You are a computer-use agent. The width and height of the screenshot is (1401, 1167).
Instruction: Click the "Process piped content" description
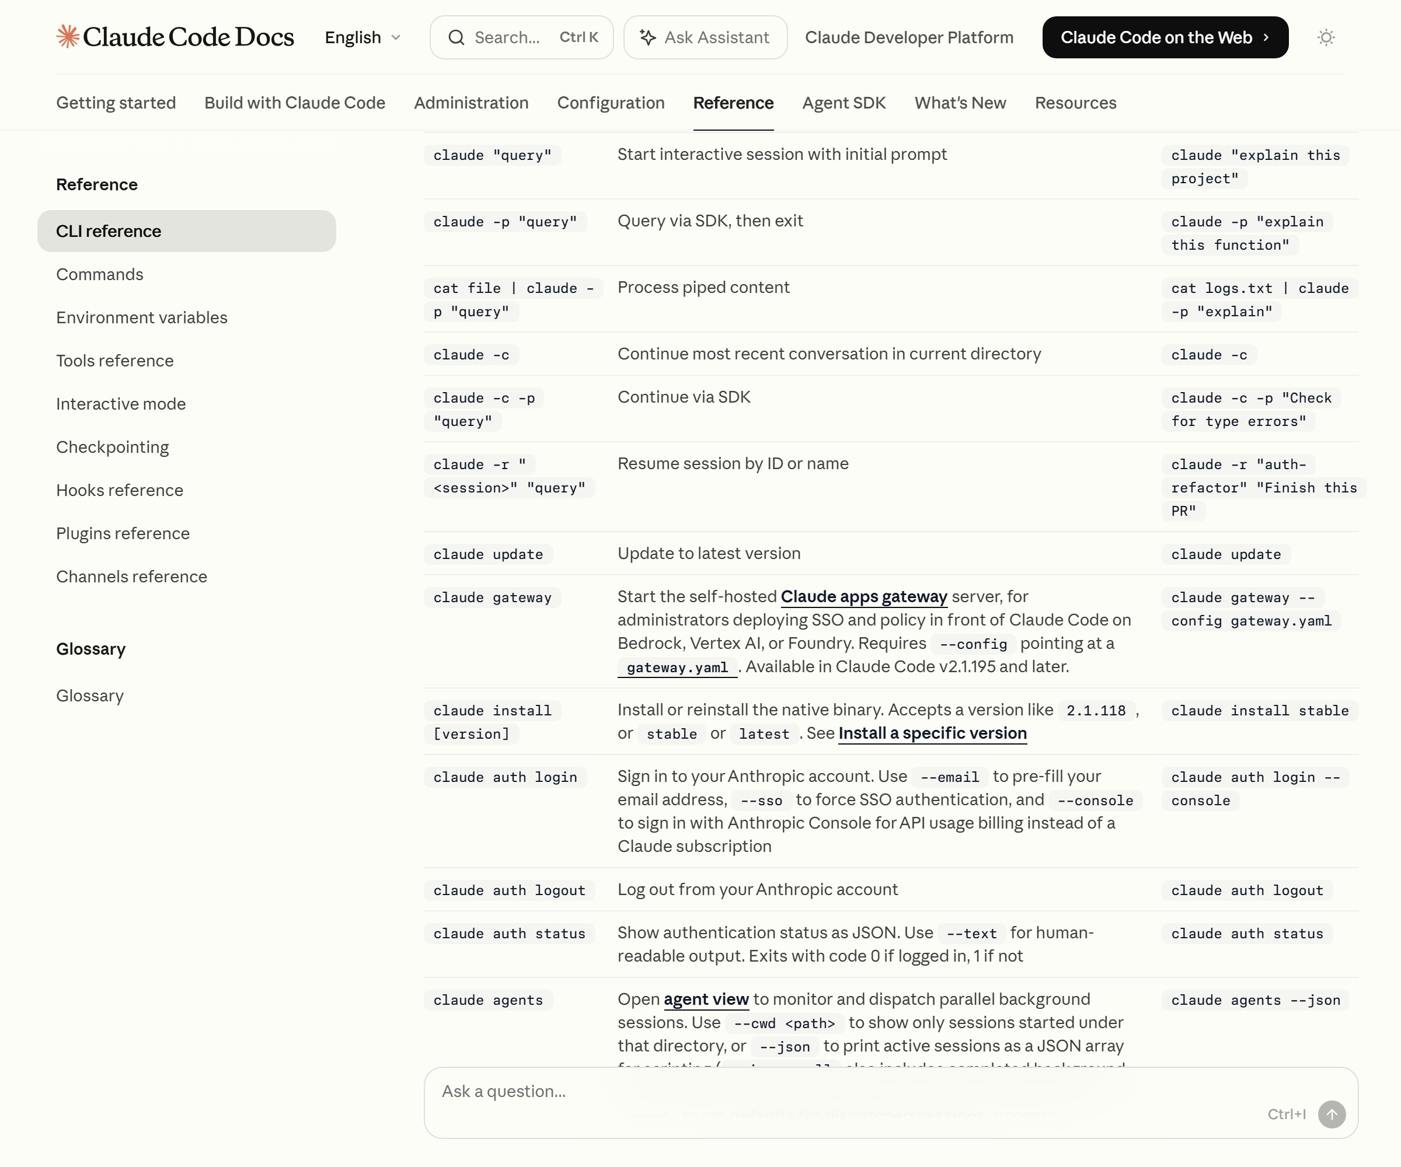click(703, 288)
